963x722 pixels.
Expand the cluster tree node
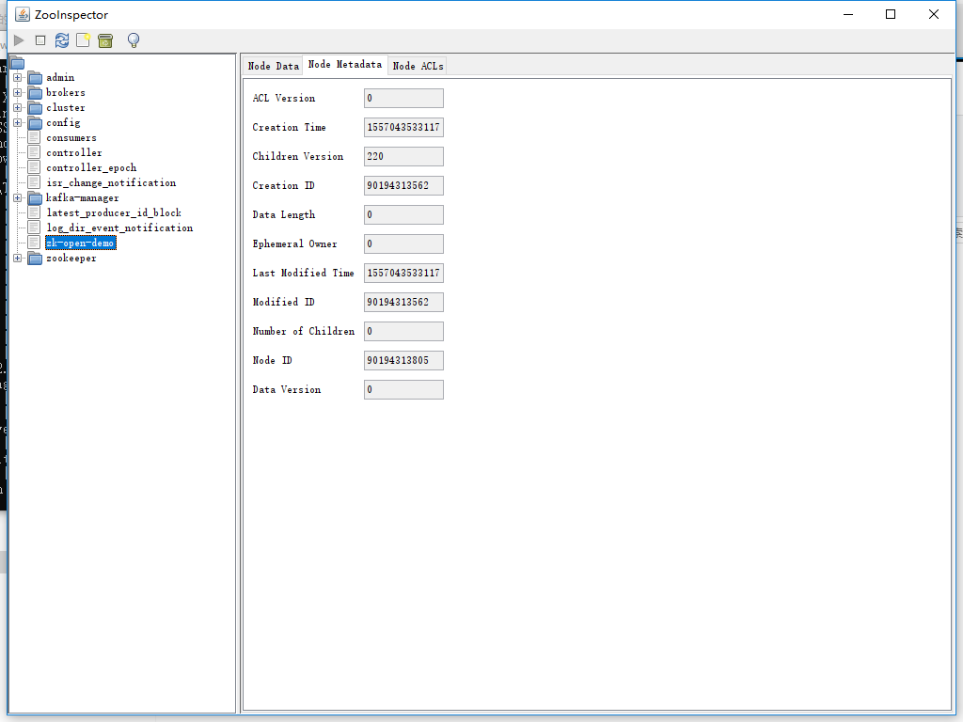point(17,107)
